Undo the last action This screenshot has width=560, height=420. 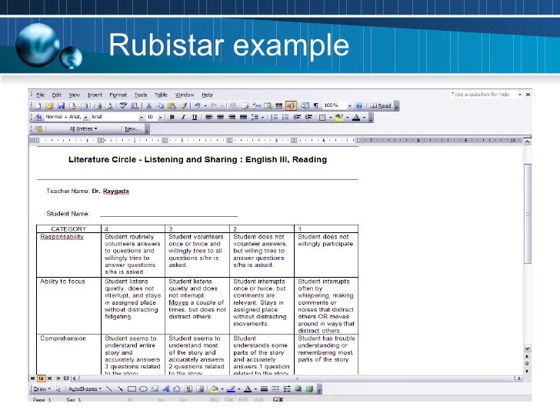tap(197, 106)
